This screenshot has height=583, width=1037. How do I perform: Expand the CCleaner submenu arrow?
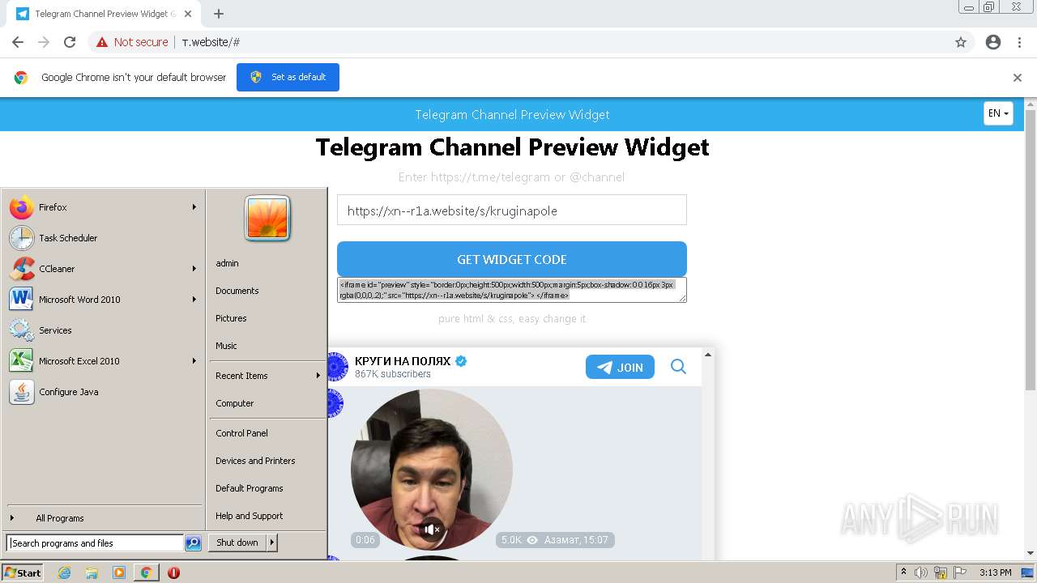click(194, 269)
